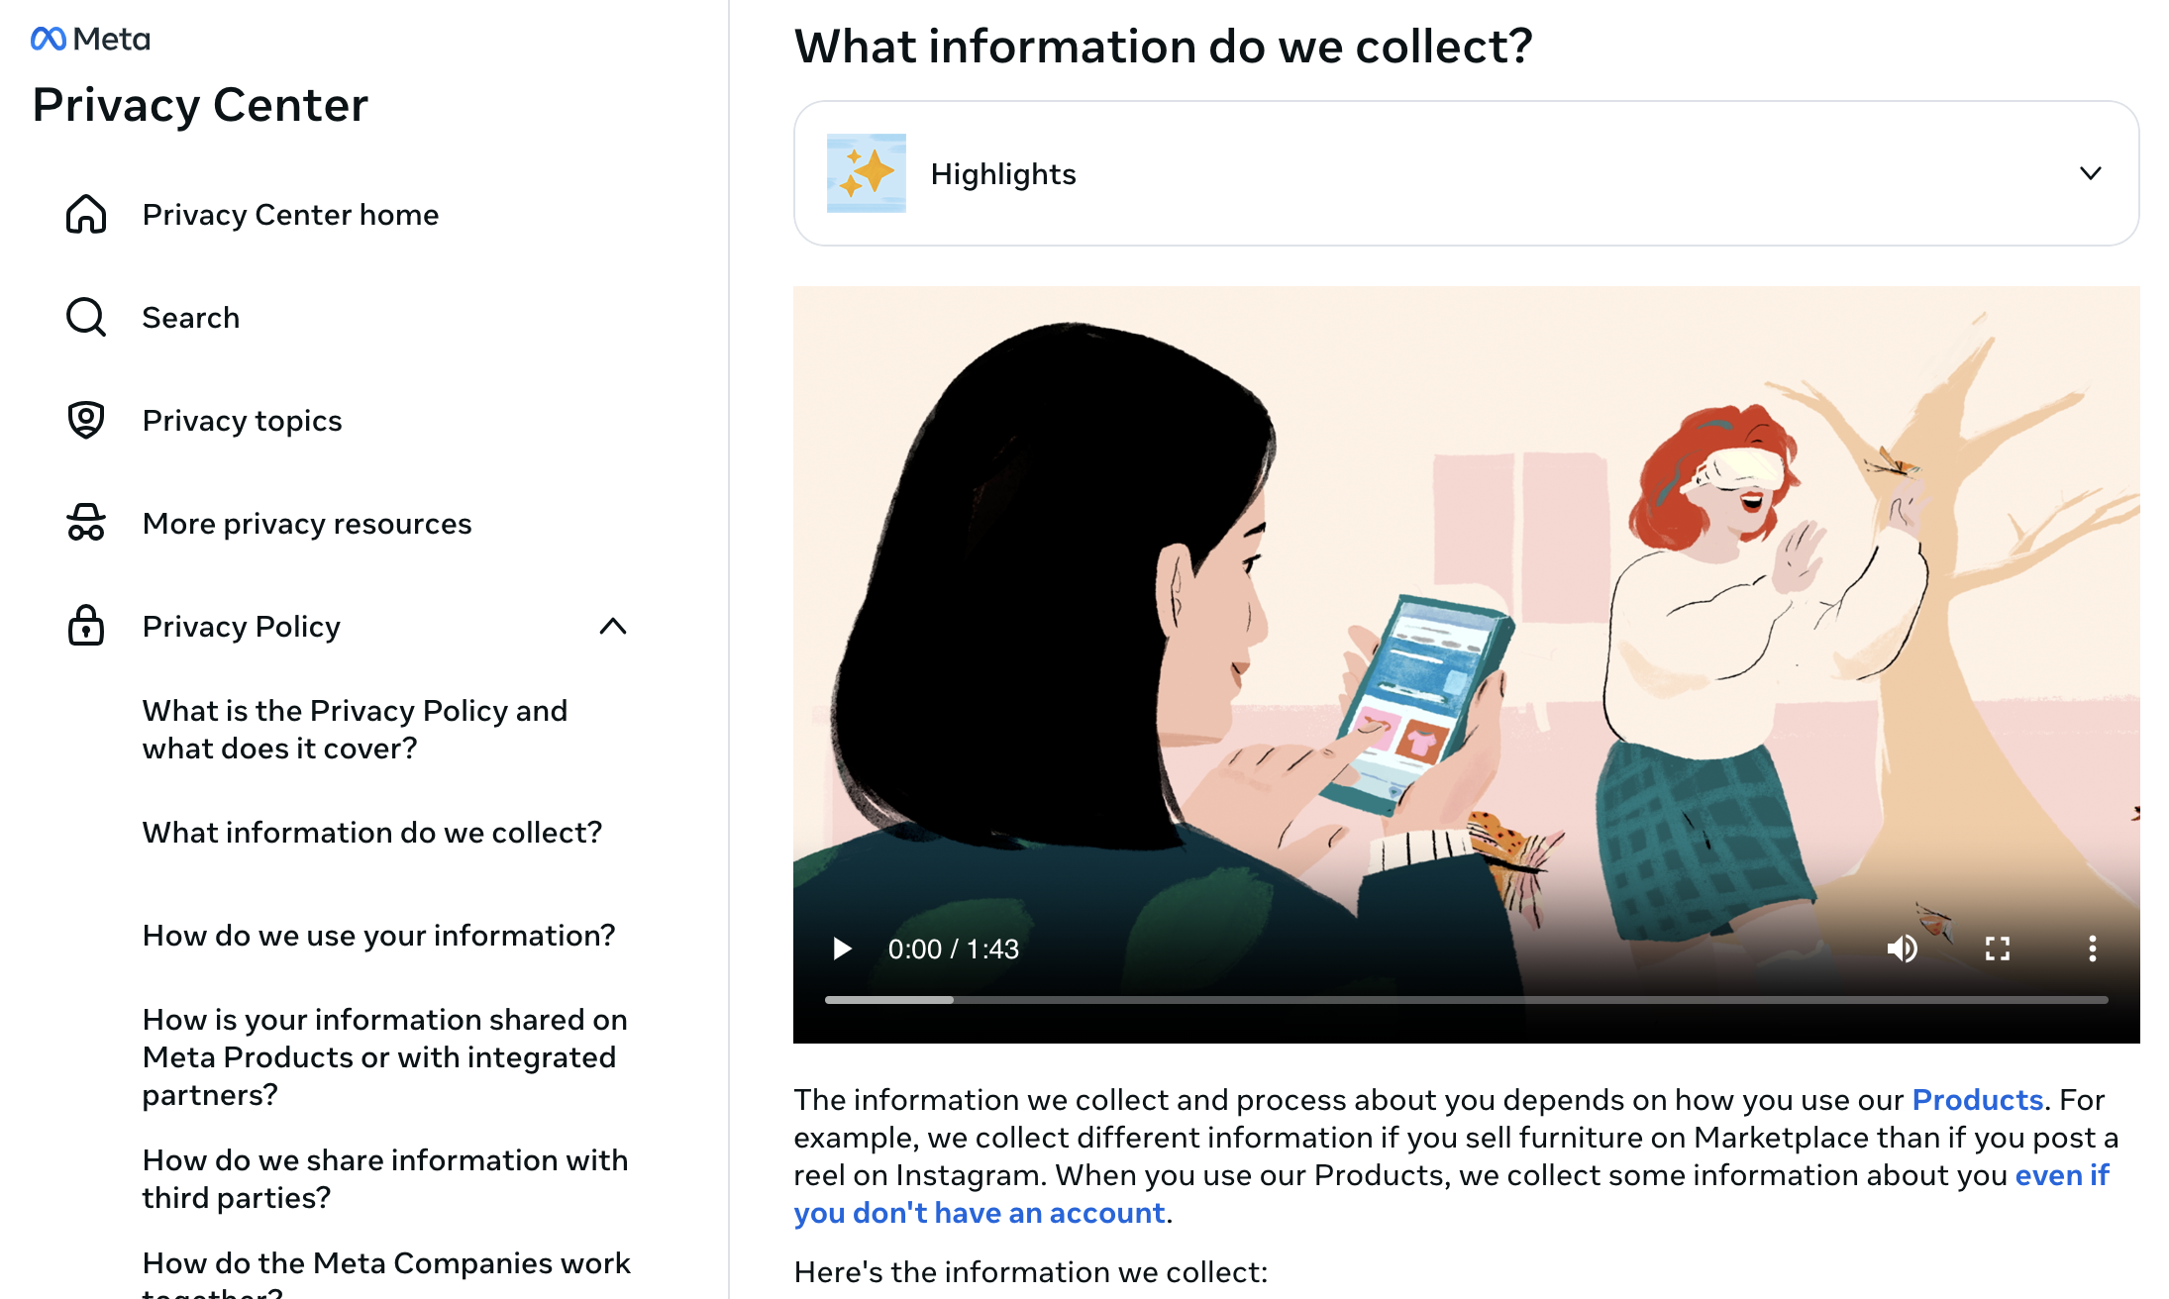Image resolution: width=2169 pixels, height=1299 pixels.
Task: Collapse the Privacy Policy section
Action: point(613,626)
